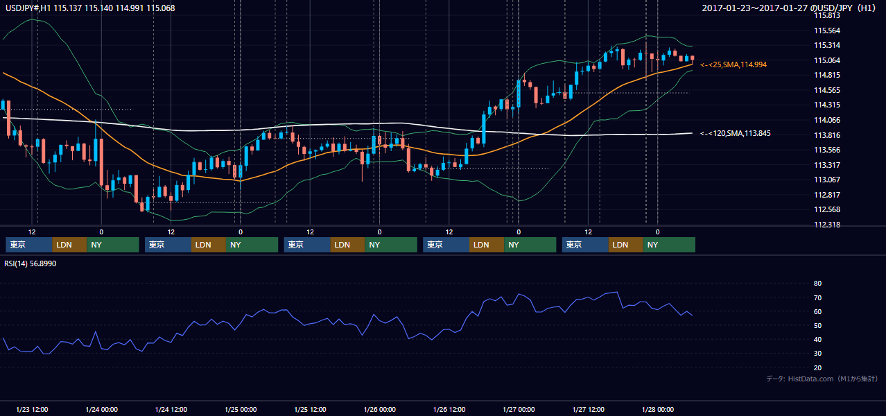This screenshot has height=416, width=886.
Task: Click the NY session block above 1/25 00:00
Action: [252, 245]
